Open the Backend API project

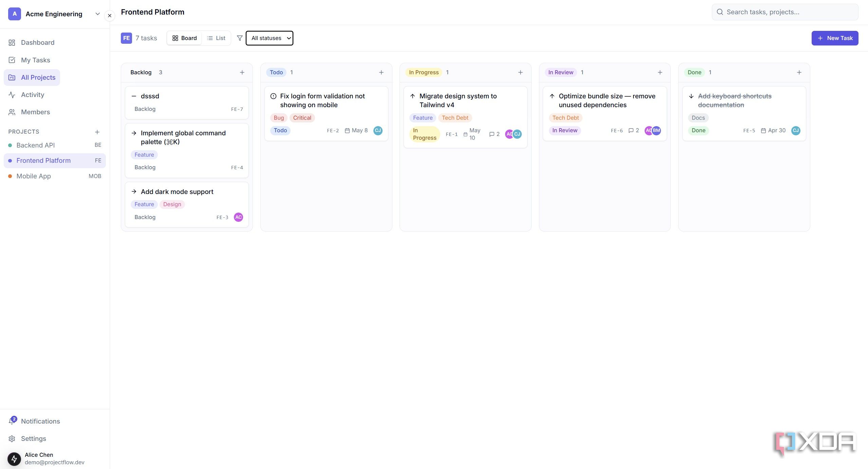click(x=55, y=145)
